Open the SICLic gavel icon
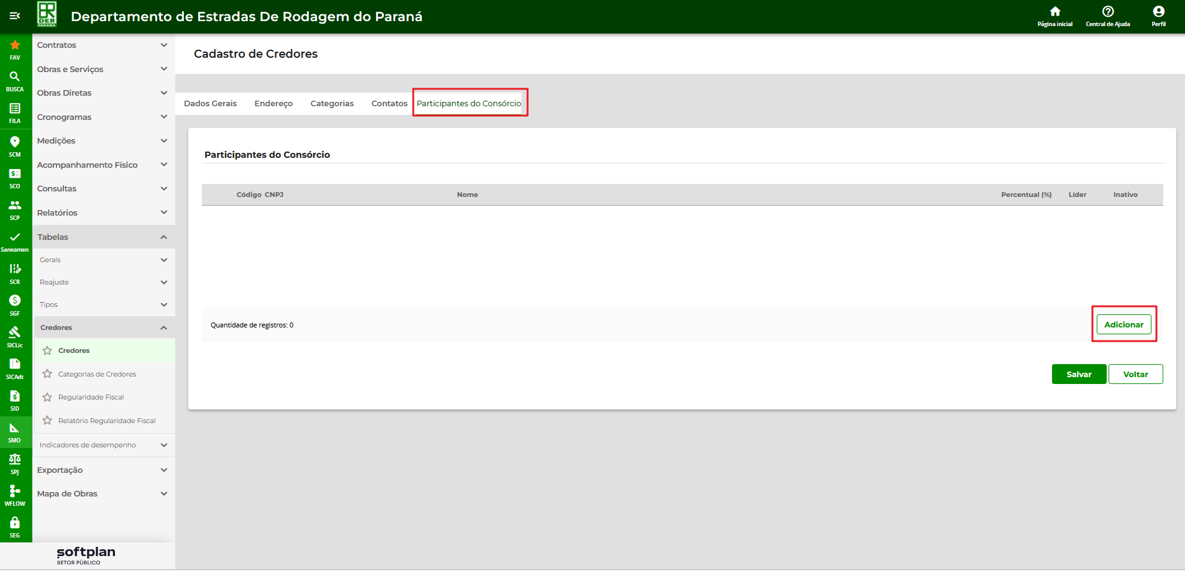The height and width of the screenshot is (571, 1185). 15,332
